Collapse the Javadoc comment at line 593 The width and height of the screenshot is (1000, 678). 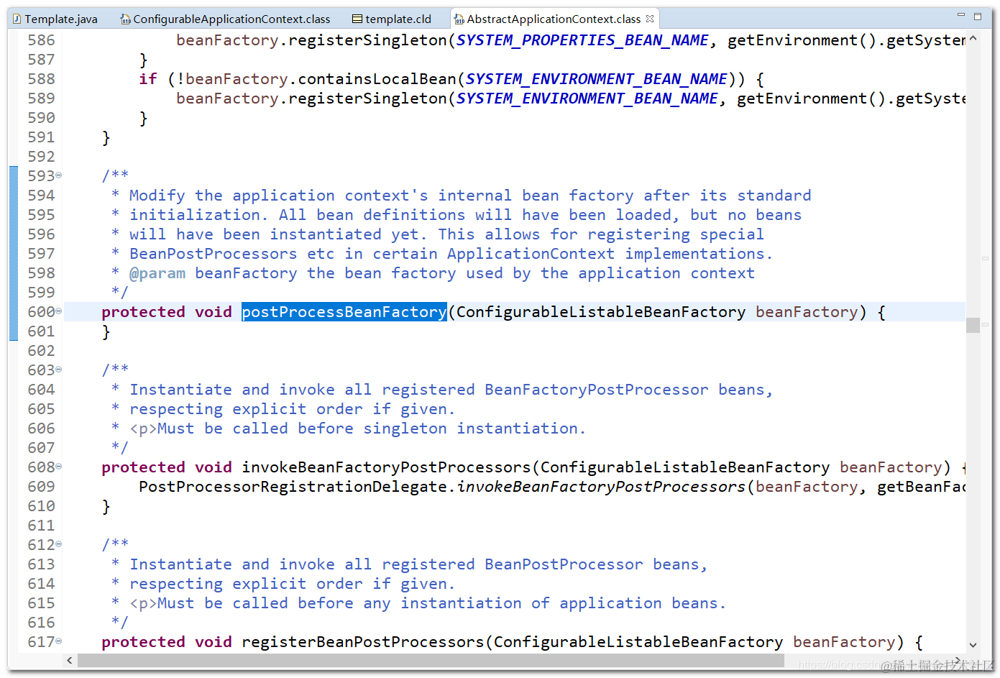tap(59, 175)
